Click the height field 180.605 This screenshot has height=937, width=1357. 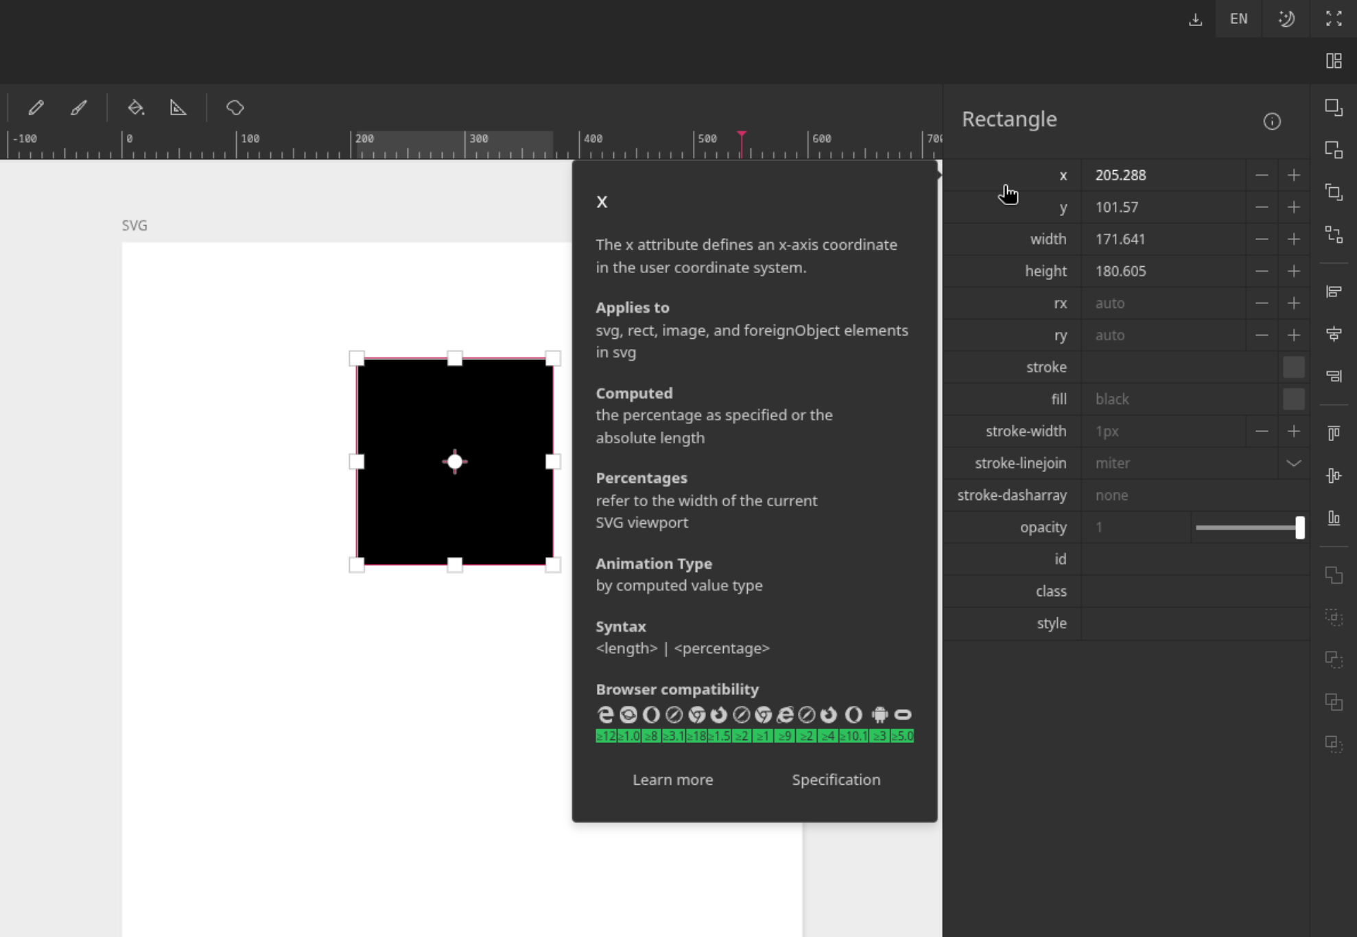pos(1164,272)
